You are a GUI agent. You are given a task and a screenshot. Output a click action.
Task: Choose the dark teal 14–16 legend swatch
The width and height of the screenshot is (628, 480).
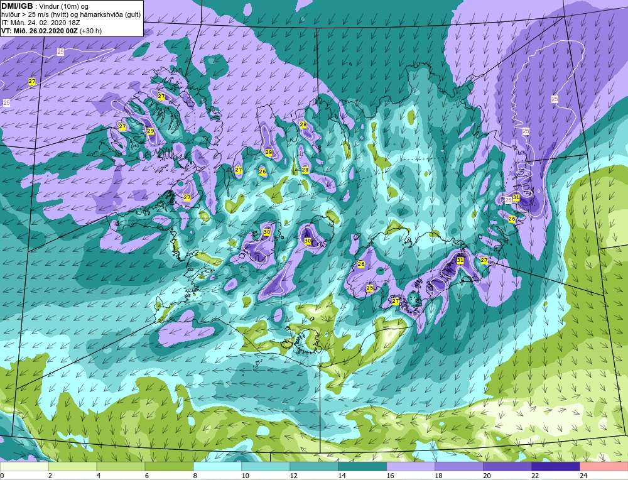[x=362, y=466]
